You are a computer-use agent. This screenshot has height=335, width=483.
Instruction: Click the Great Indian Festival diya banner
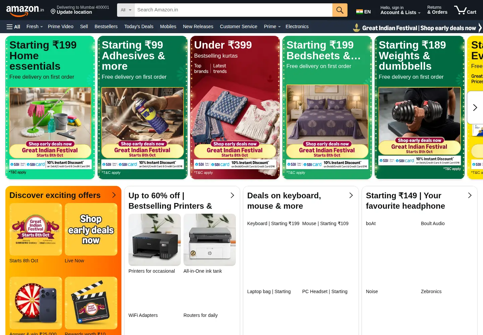pyautogui.click(x=418, y=28)
